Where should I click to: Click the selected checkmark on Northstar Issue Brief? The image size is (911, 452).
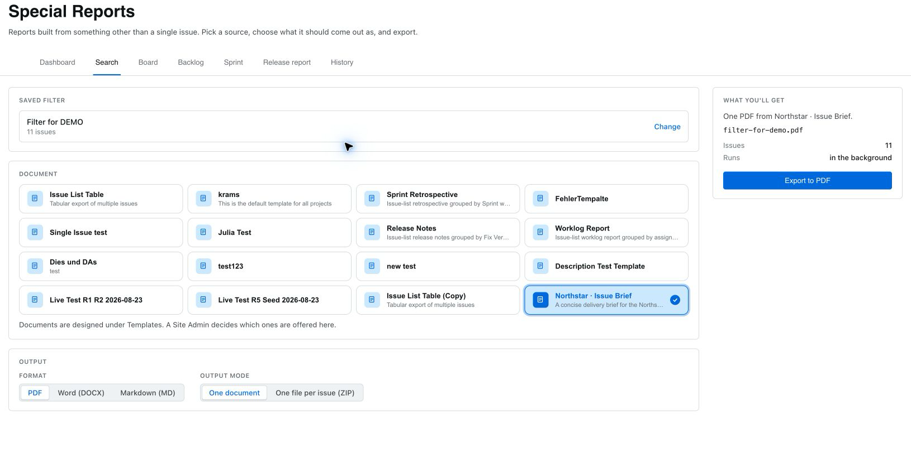pyautogui.click(x=675, y=300)
